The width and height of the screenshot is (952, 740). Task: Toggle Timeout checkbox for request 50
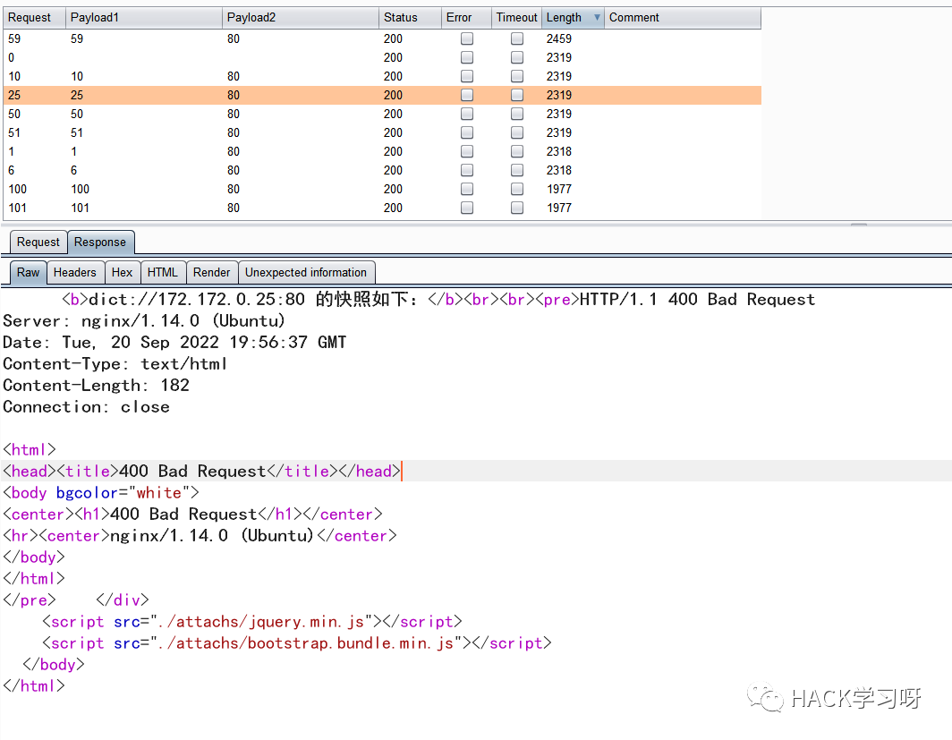pos(516,115)
